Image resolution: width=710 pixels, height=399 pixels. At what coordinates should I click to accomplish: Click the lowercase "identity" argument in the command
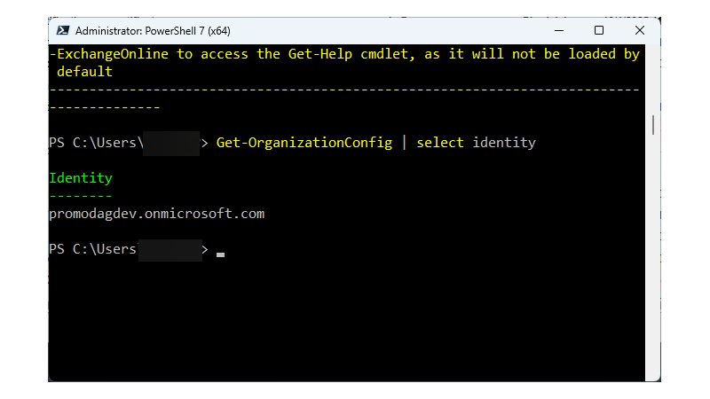click(504, 143)
